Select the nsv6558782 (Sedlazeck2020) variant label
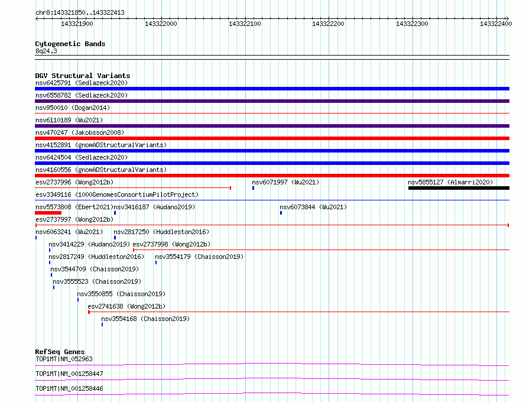Image resolution: width=526 pixels, height=402 pixels. pos(82,95)
